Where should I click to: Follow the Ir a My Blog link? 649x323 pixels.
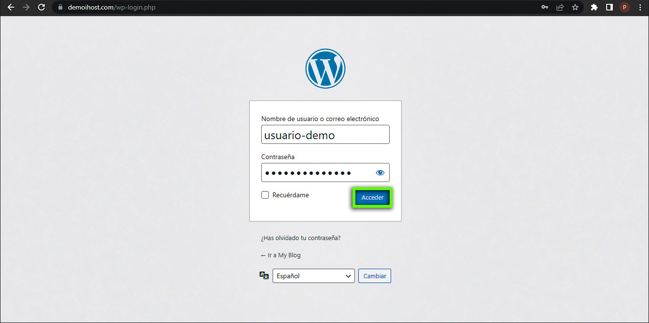coord(281,255)
